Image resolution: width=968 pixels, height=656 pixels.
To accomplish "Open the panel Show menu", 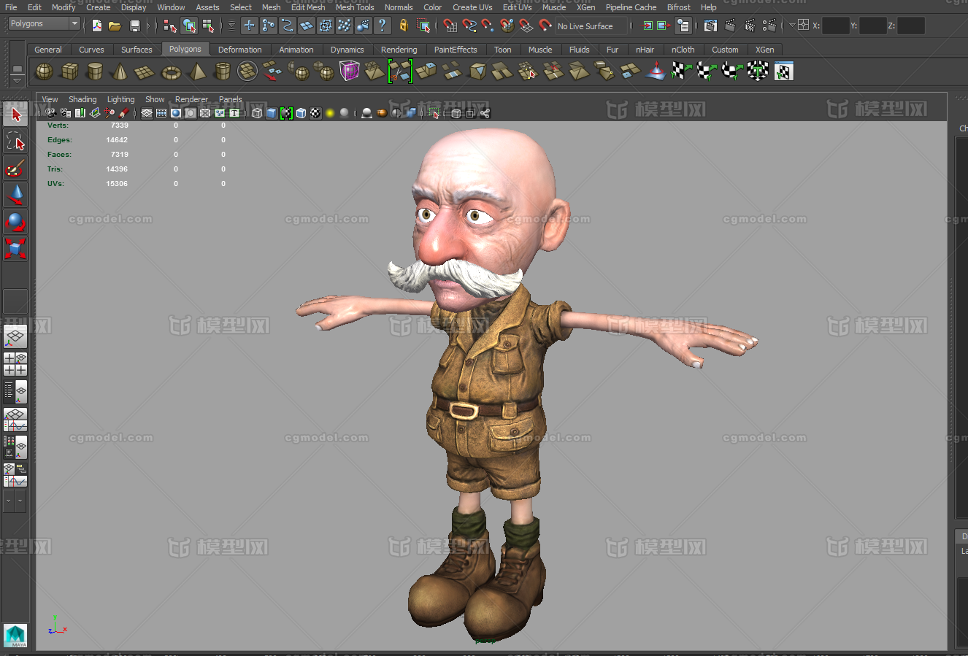I will coord(155,99).
